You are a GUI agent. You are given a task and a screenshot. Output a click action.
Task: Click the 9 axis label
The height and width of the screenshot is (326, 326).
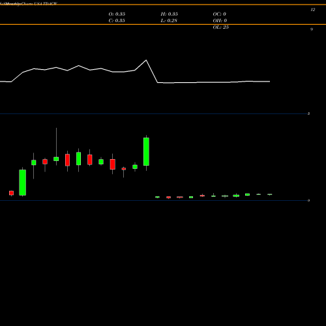coord(312,29)
